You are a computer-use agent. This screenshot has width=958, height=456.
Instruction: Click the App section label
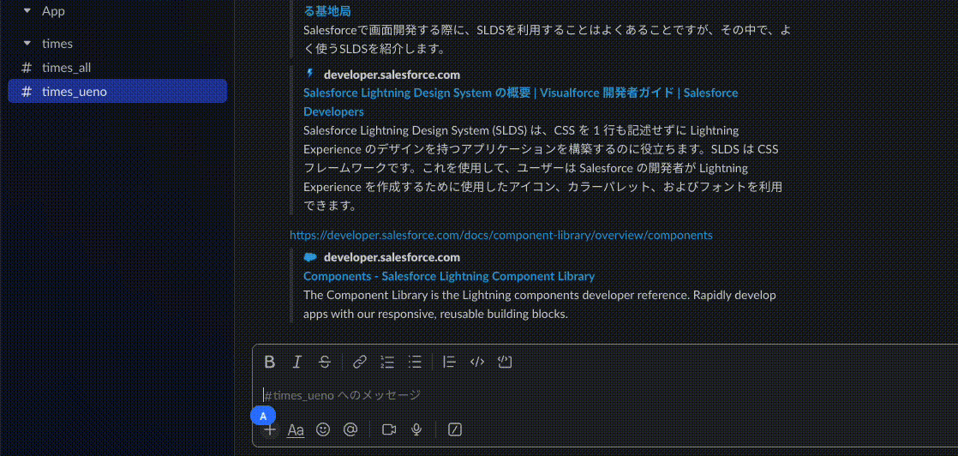click(53, 11)
